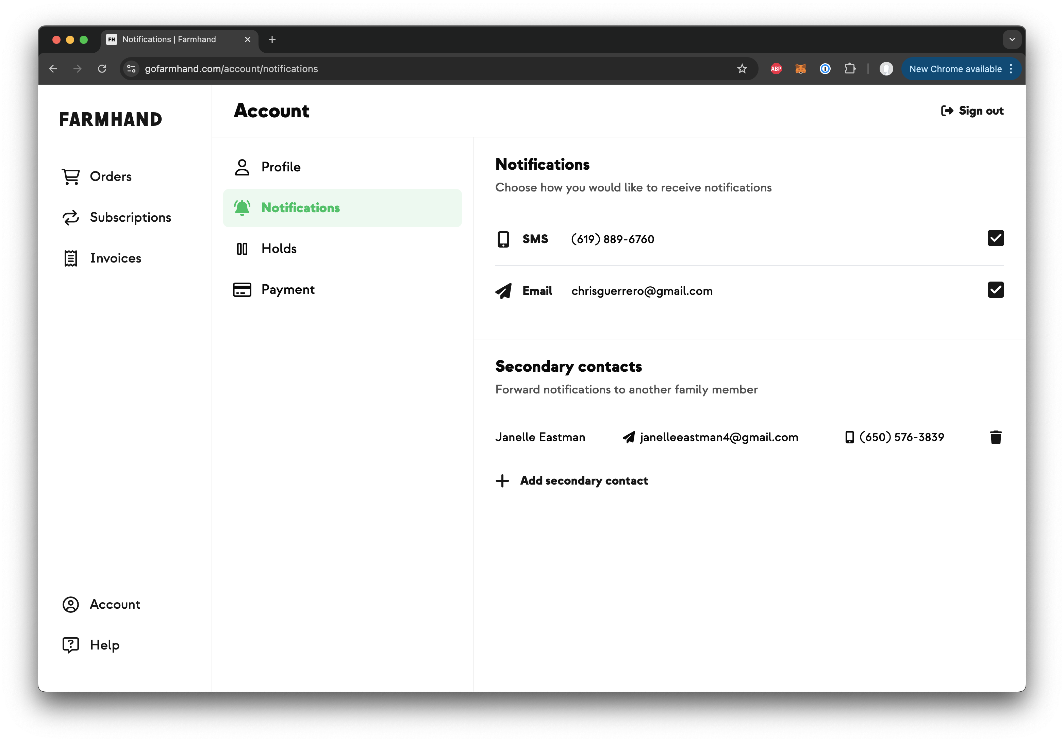
Task: Open the AdBlock Plus extension icon
Action: tap(776, 69)
